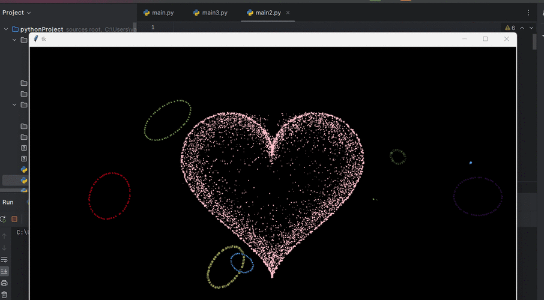Image resolution: width=544 pixels, height=300 pixels.
Task: Clear console output with the trash icon
Action: [x=4, y=294]
